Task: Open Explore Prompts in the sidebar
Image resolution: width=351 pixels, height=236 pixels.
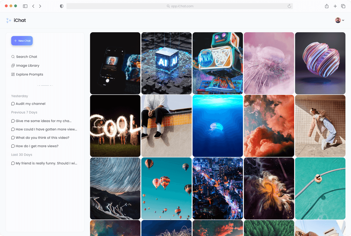Action: click(x=27, y=74)
